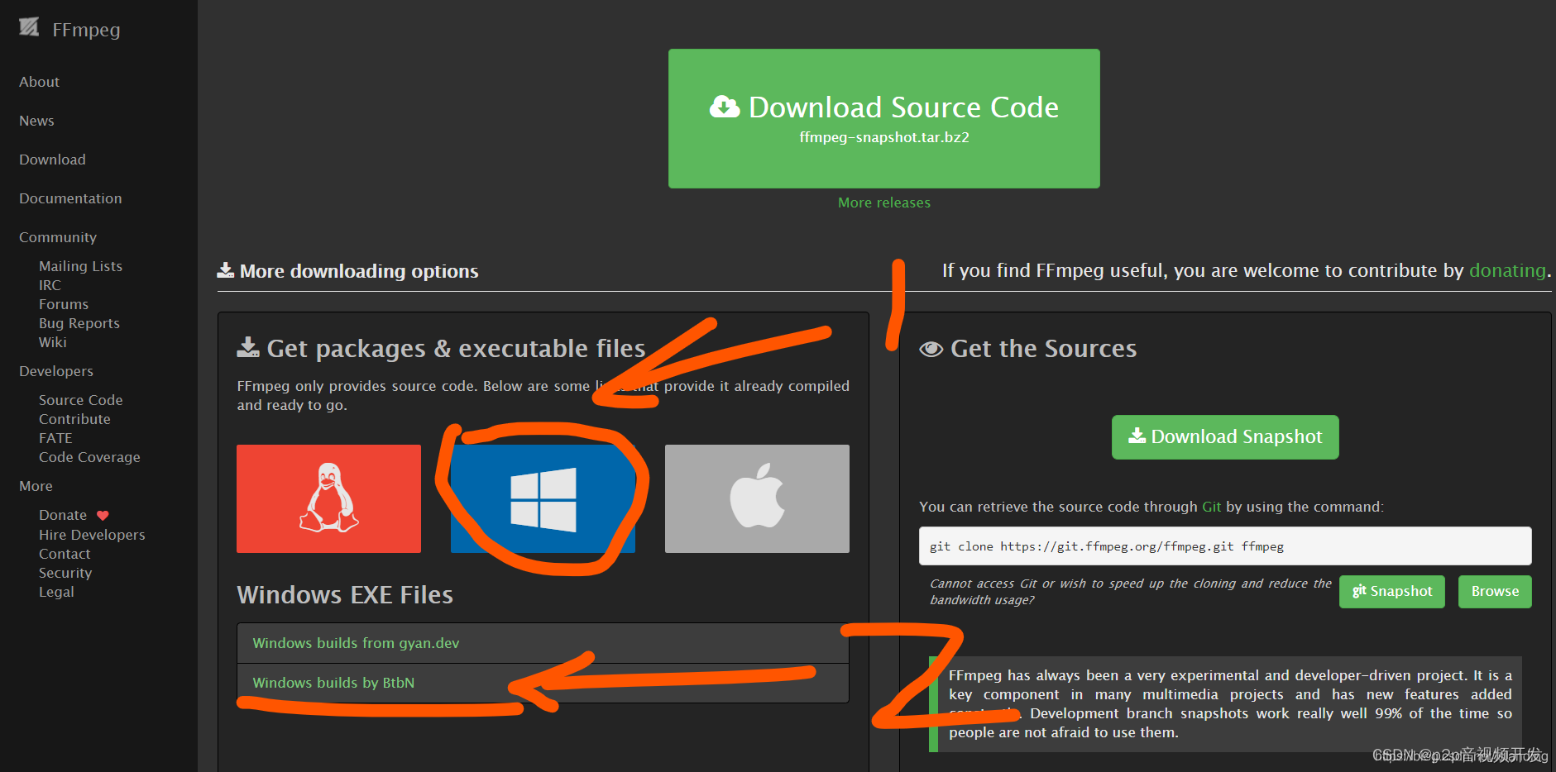Open the Contact sidebar link
Screen dimensions: 1556x772
coord(65,554)
